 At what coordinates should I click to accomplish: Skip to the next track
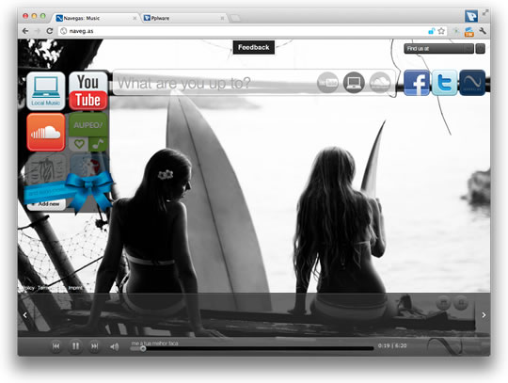(94, 346)
